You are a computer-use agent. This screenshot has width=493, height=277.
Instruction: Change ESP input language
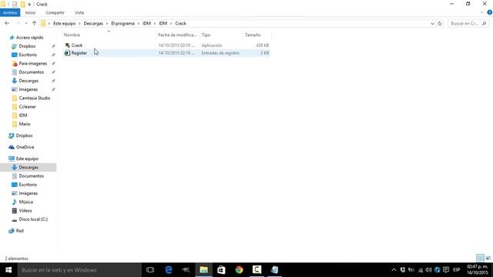tap(457, 270)
